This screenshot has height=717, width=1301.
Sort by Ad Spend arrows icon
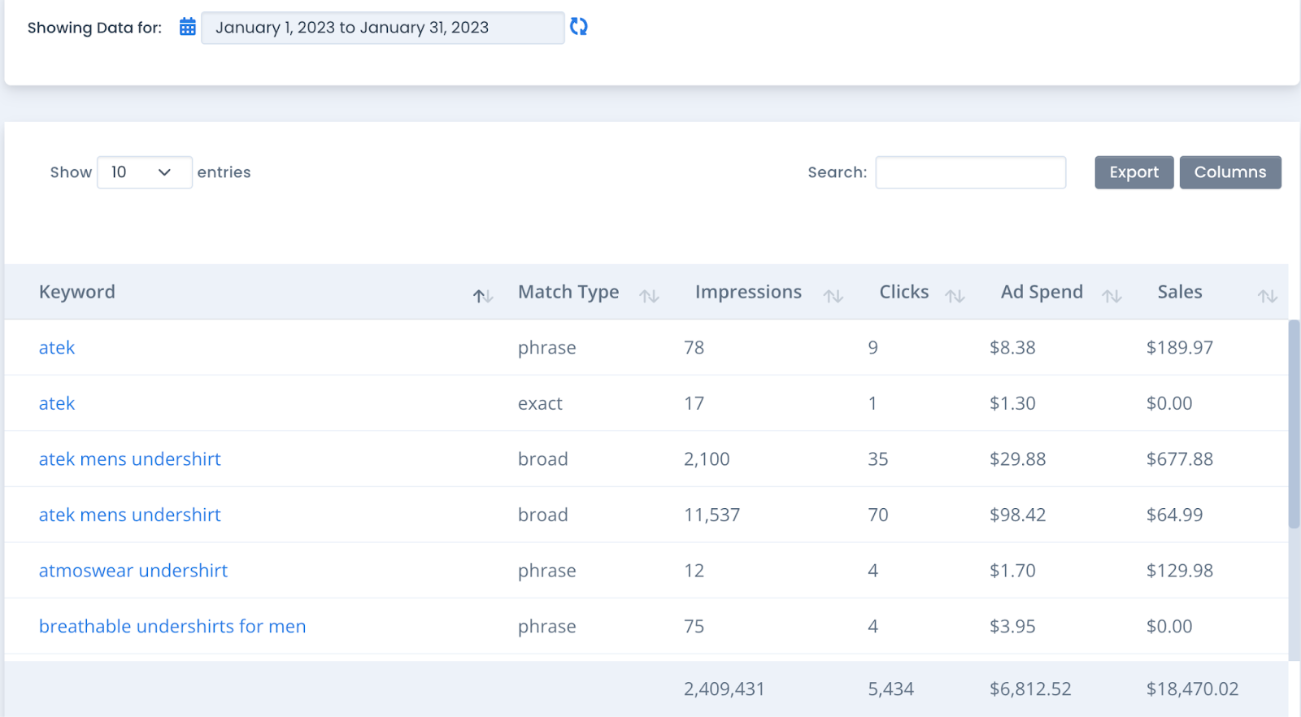[x=1112, y=296]
